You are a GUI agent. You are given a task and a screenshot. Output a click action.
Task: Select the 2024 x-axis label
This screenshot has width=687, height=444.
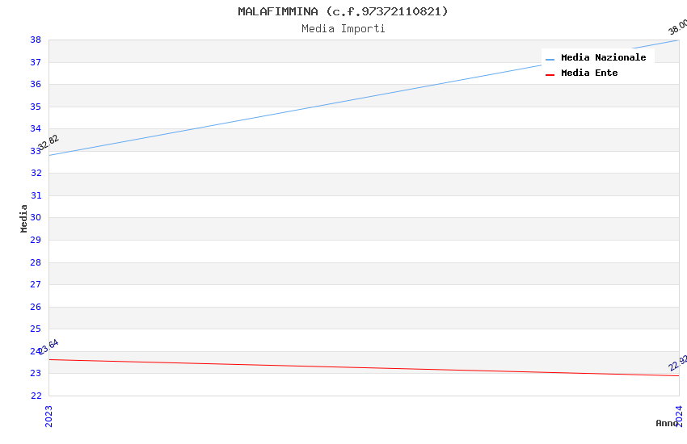click(679, 416)
